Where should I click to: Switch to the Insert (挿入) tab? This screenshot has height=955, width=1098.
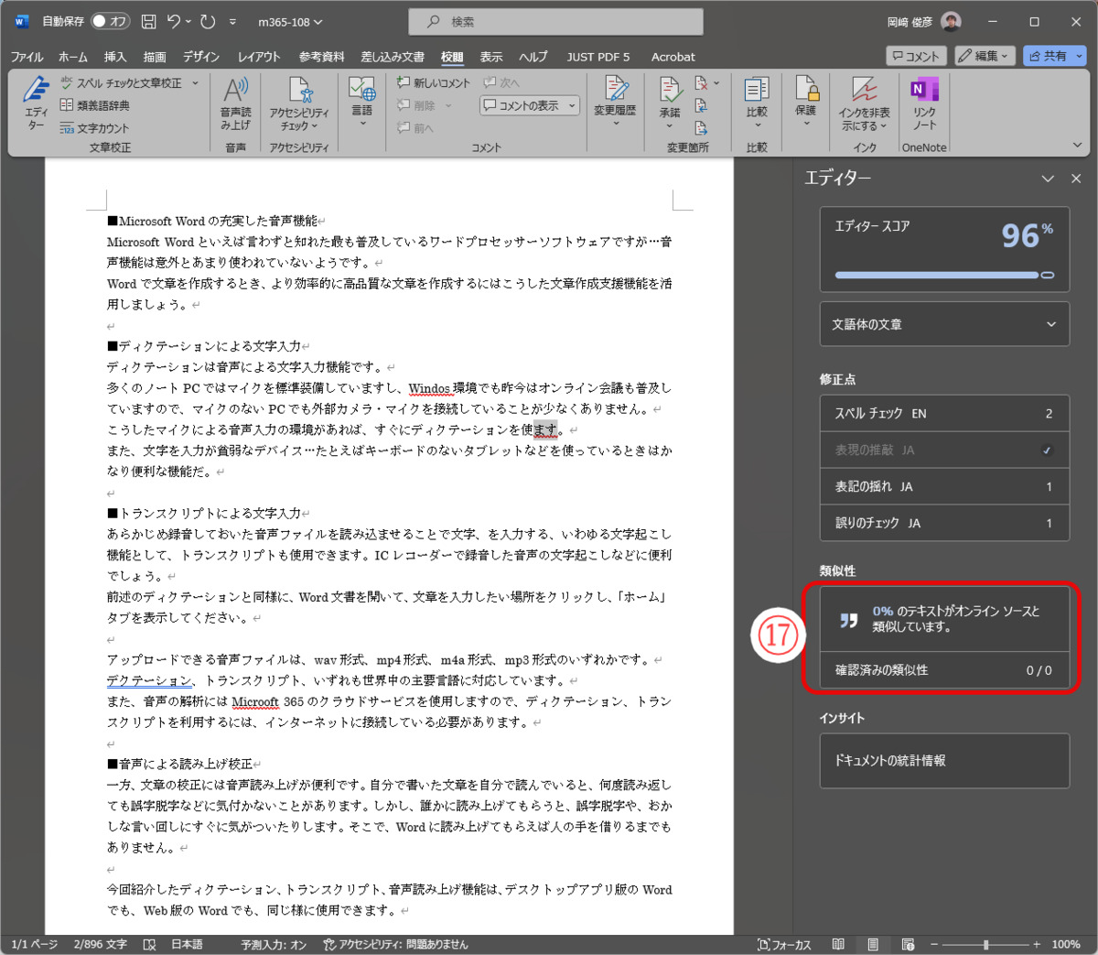115,57
